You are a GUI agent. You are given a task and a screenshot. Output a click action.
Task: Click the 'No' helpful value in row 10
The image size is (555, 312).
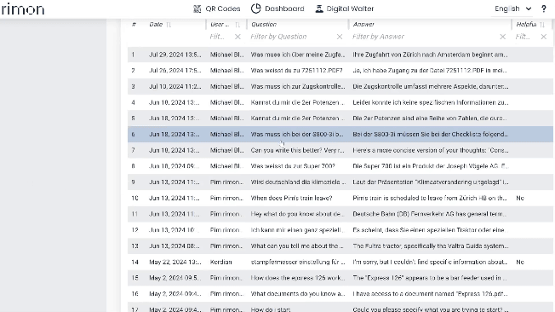click(x=520, y=198)
